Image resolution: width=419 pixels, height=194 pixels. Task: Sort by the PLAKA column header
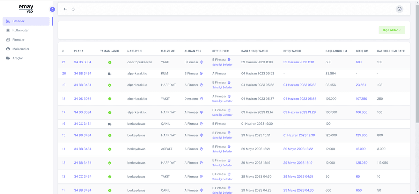[79, 51]
